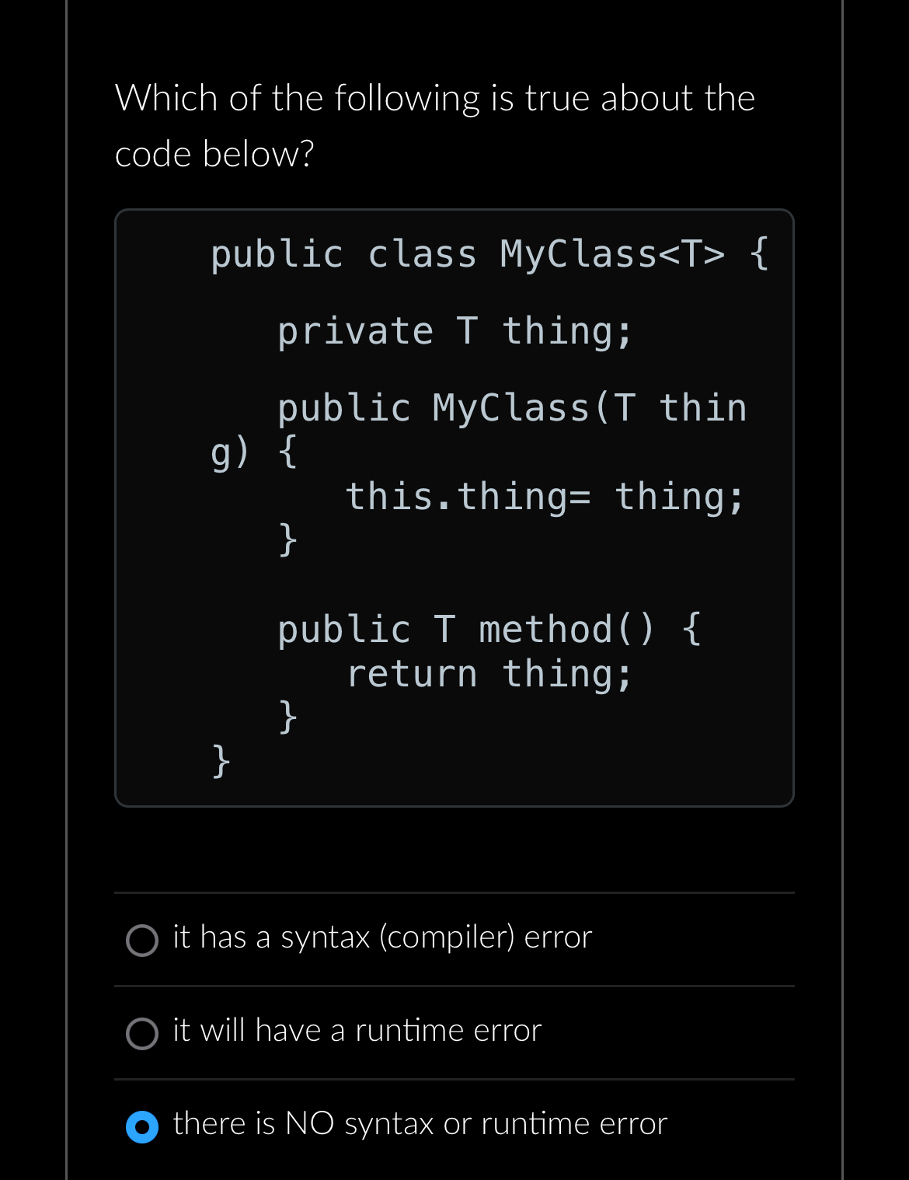Click the 'return thing;' line
Screen dimensions: 909x1180
tap(491, 673)
